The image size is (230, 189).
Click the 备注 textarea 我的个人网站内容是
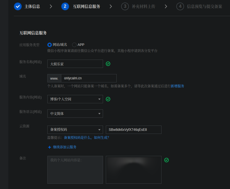(x=75, y=170)
